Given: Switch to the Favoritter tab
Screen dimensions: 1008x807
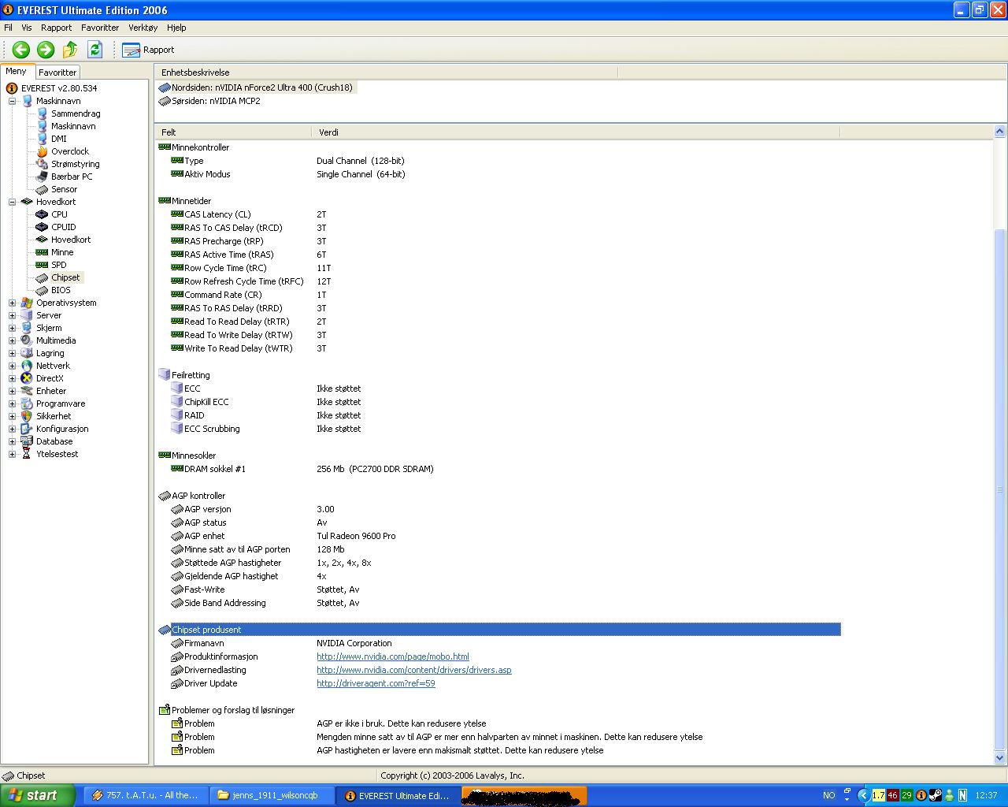Looking at the screenshot, I should click(57, 73).
